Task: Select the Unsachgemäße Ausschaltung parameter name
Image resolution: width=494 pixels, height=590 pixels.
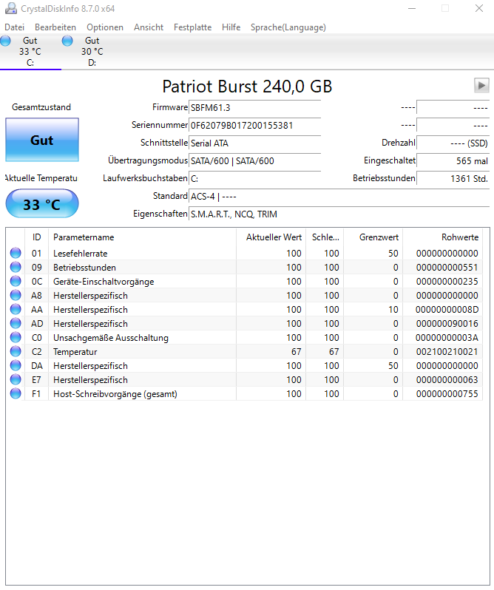Action: 111,338
